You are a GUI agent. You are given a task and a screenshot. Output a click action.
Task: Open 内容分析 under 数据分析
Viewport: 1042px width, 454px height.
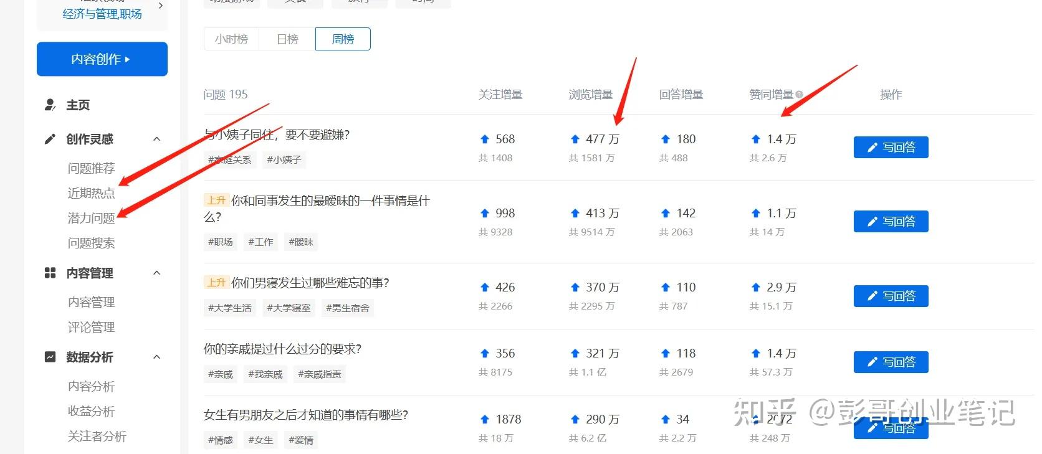tap(91, 386)
